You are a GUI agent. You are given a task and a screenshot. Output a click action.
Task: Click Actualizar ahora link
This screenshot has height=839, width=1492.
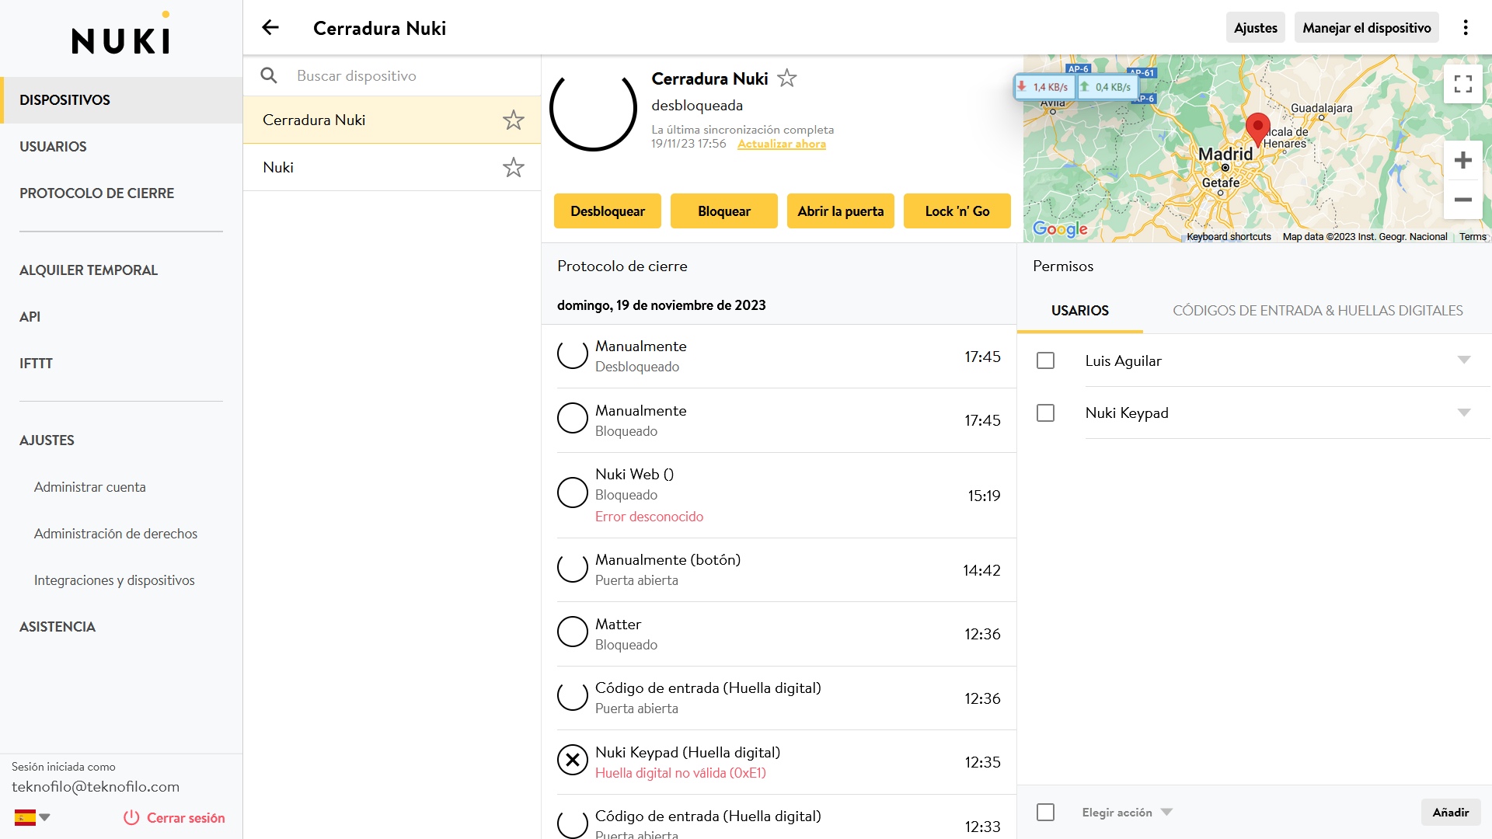pyautogui.click(x=782, y=144)
